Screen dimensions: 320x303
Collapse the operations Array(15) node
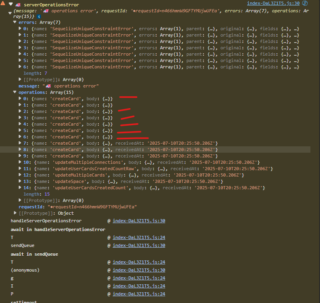point(15,93)
